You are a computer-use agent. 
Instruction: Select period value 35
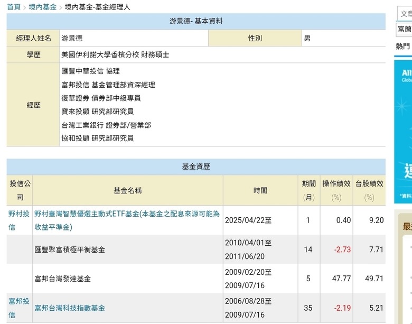[308, 308]
